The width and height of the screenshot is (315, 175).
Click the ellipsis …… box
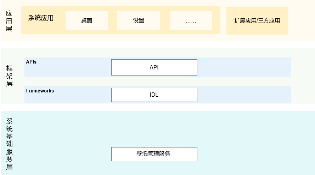click(x=191, y=20)
